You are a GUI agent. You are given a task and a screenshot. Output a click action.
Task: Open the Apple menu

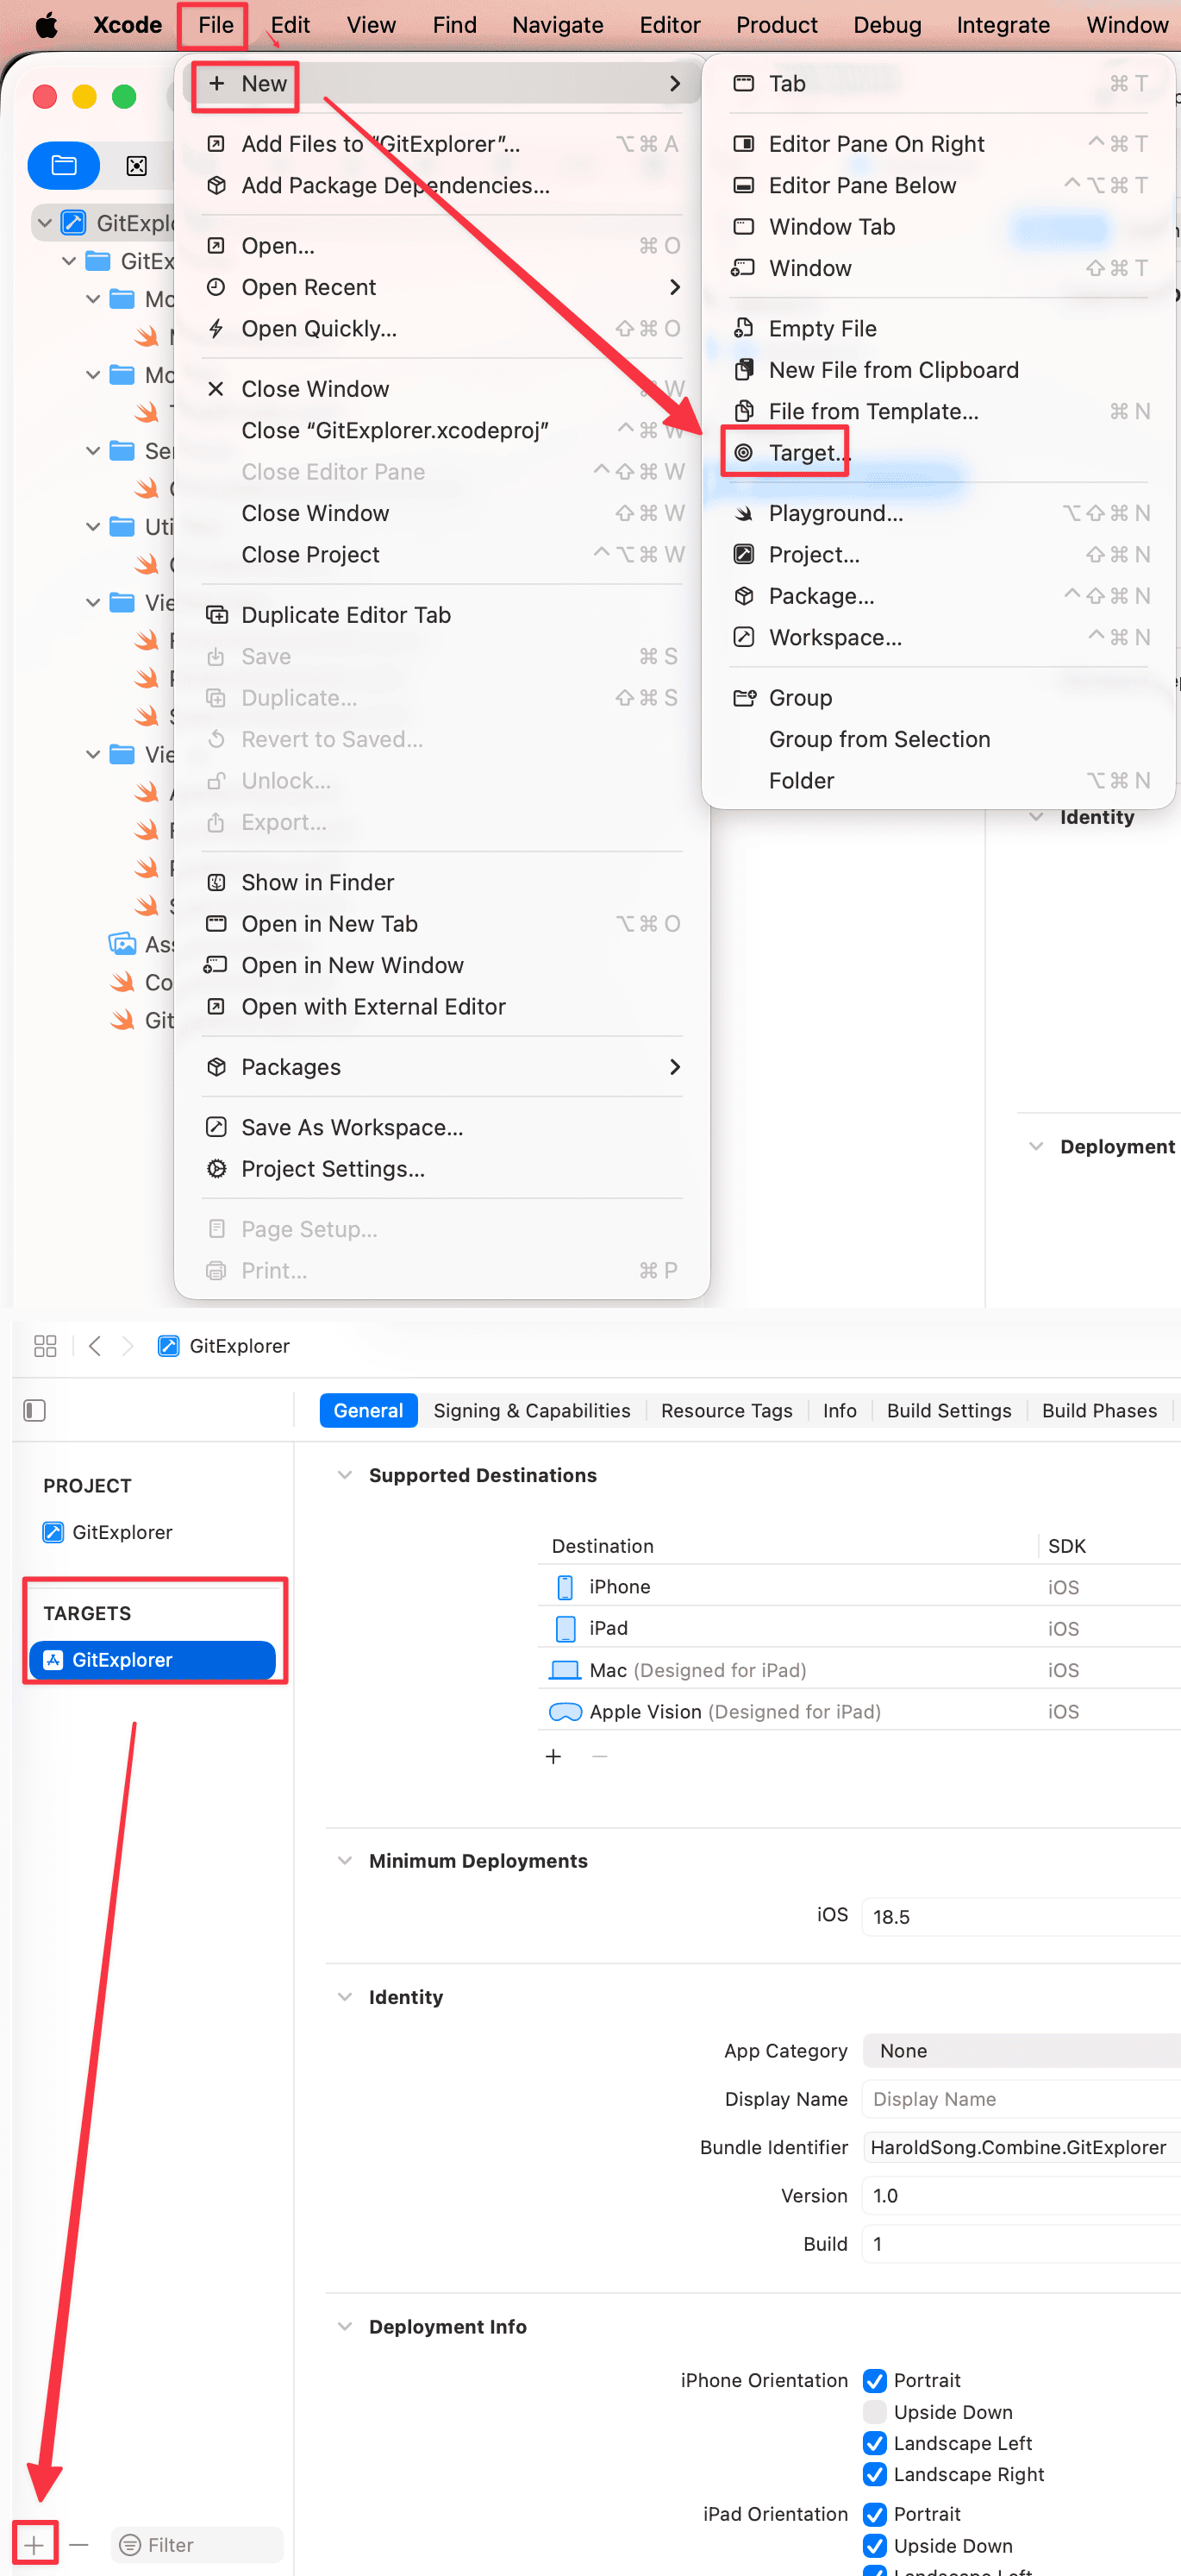point(46,25)
